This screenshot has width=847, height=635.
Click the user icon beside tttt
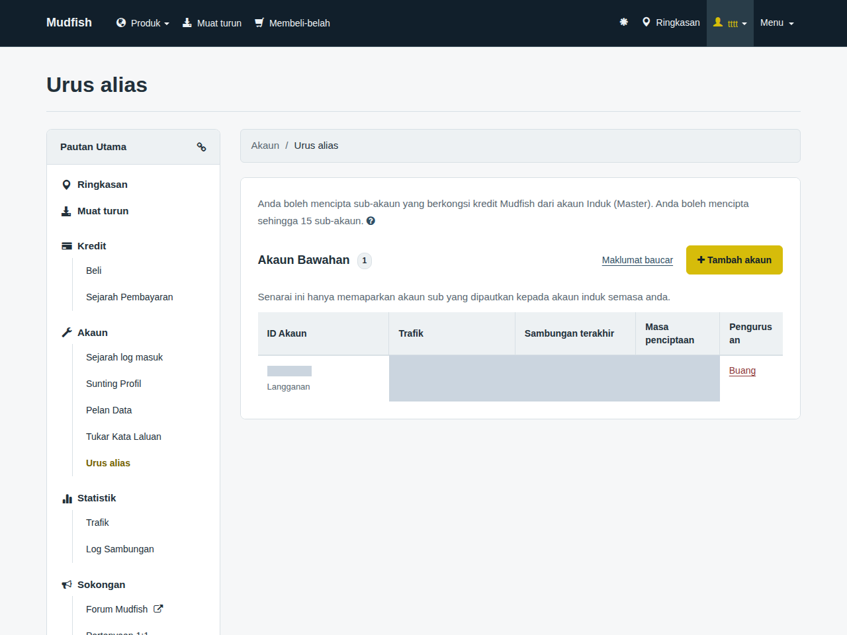click(x=718, y=22)
